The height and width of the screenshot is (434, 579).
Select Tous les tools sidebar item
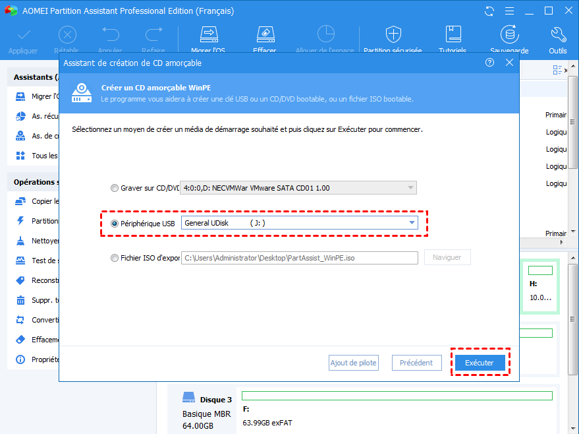coord(37,156)
